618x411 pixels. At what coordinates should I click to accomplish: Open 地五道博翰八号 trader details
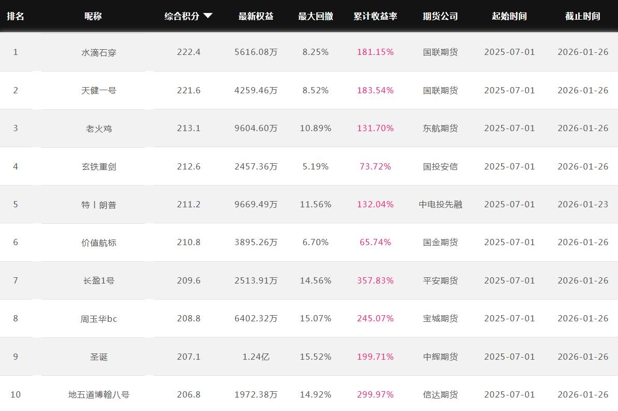click(x=98, y=395)
